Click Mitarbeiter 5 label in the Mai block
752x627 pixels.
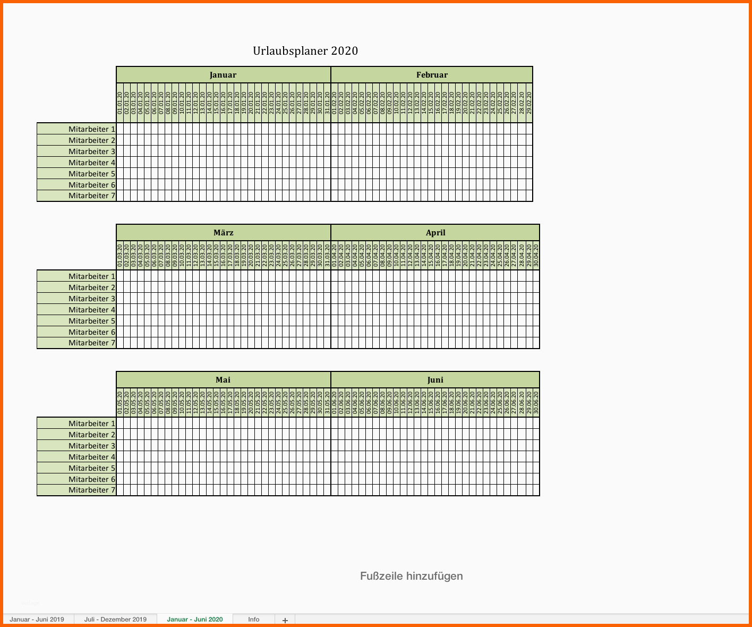tap(76, 468)
